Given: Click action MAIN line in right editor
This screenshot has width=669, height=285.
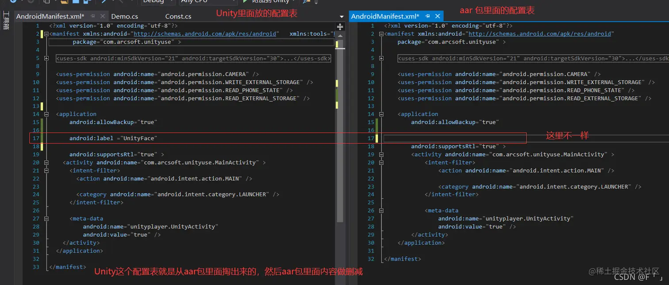Looking at the screenshot, I should pyautogui.click(x=526, y=170).
